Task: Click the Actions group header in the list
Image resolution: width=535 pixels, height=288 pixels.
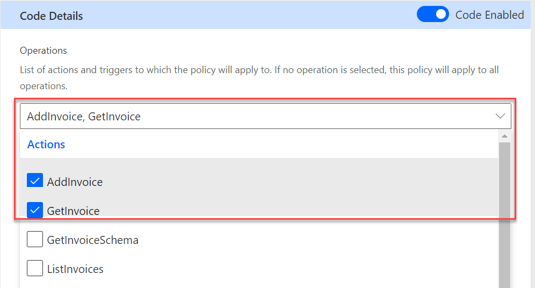Action: click(x=46, y=145)
